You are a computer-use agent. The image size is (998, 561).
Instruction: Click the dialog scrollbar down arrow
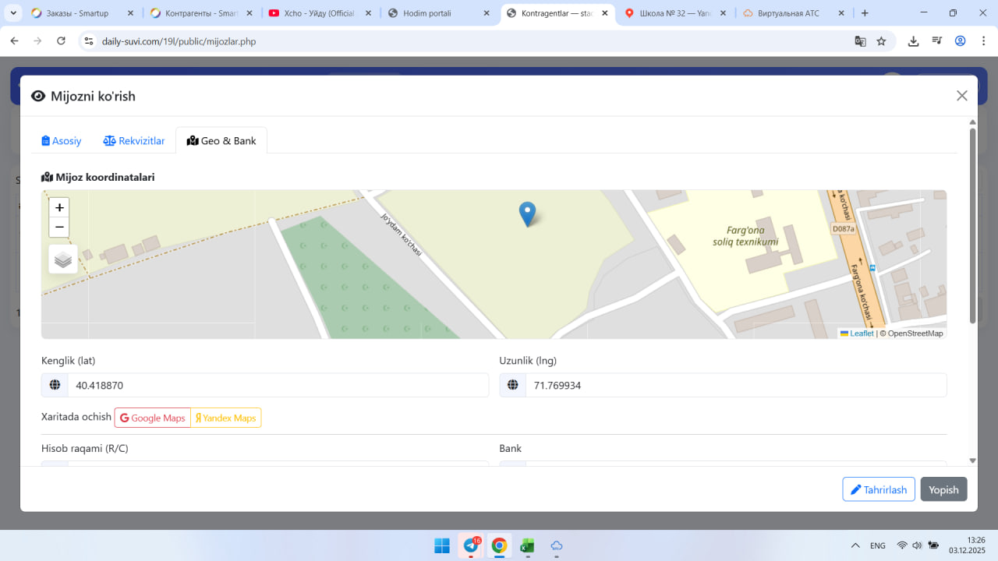coord(972,461)
